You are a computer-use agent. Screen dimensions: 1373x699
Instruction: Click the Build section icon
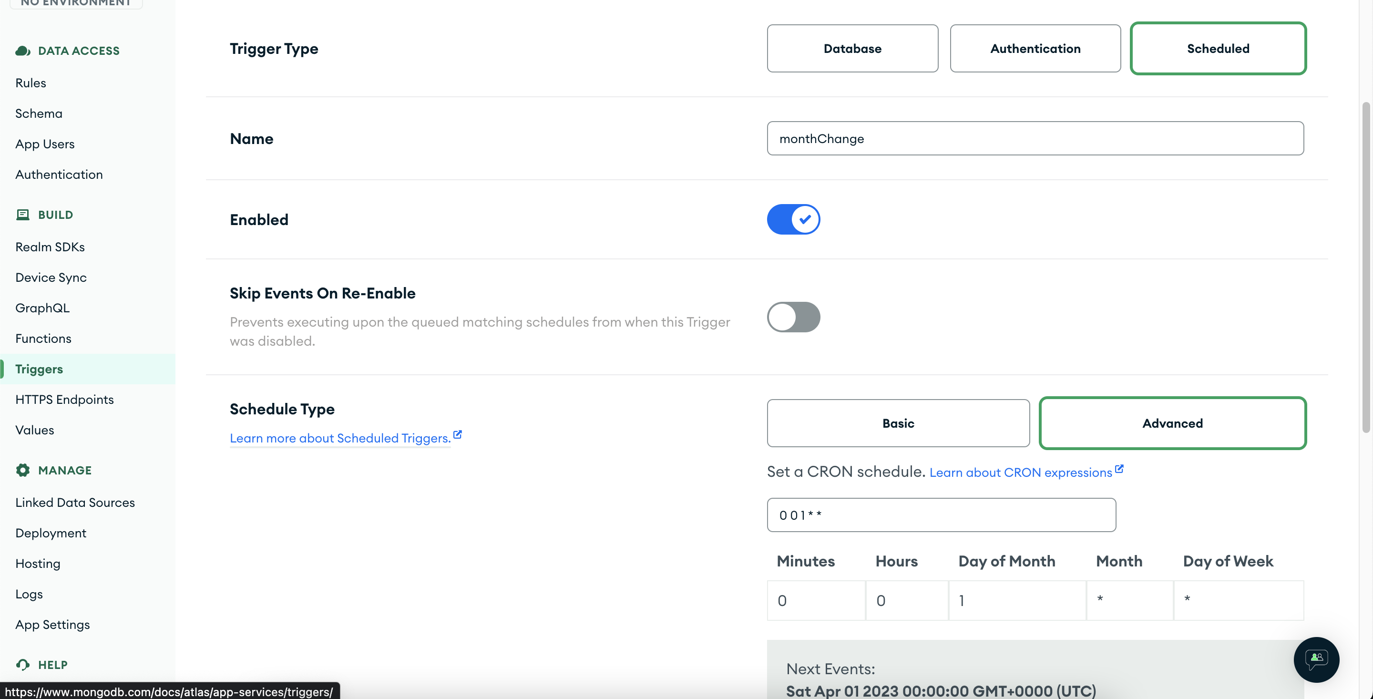(x=22, y=215)
